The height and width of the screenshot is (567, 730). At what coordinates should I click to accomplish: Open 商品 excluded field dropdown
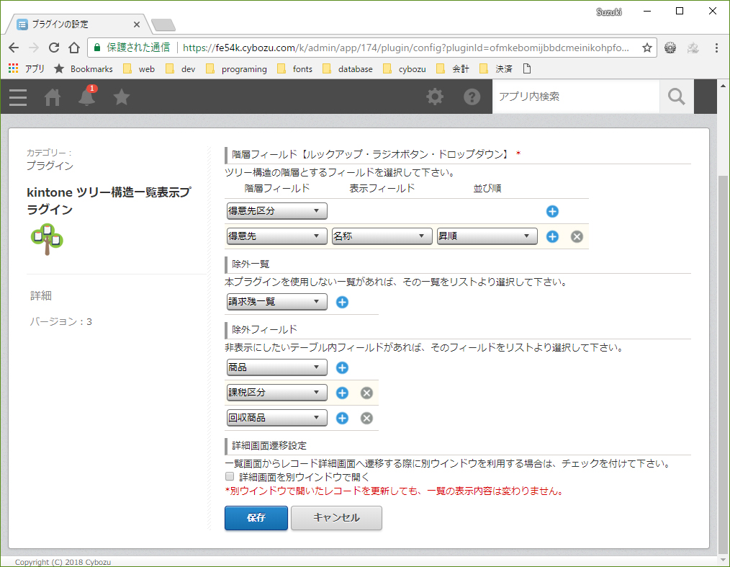pos(277,367)
